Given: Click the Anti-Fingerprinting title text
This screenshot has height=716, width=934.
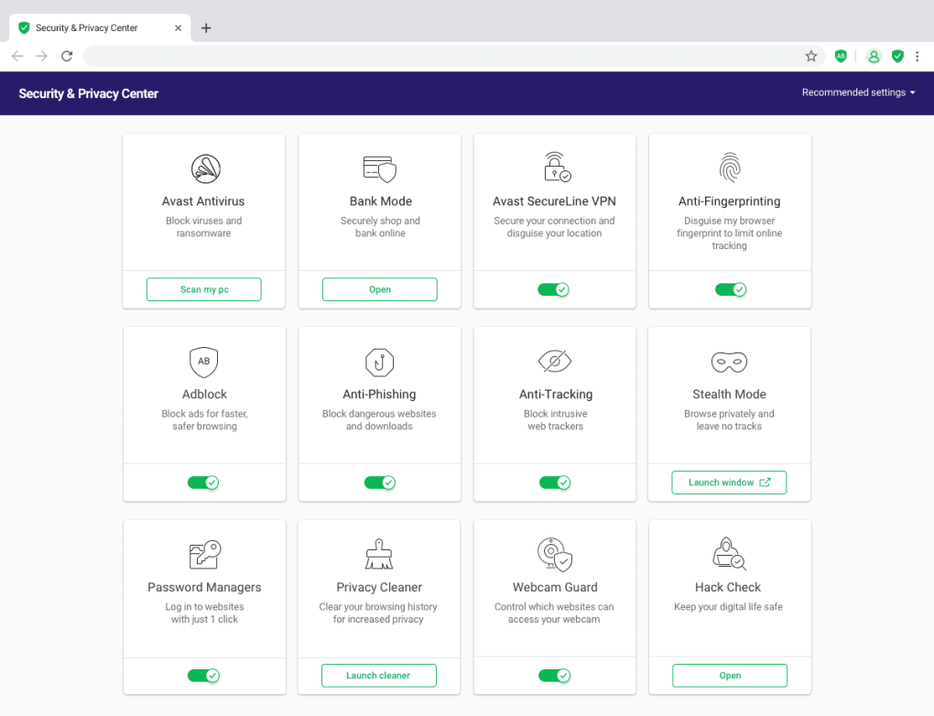Looking at the screenshot, I should (729, 201).
